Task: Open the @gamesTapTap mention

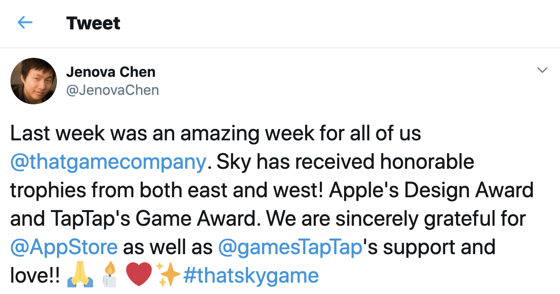Action: click(290, 247)
